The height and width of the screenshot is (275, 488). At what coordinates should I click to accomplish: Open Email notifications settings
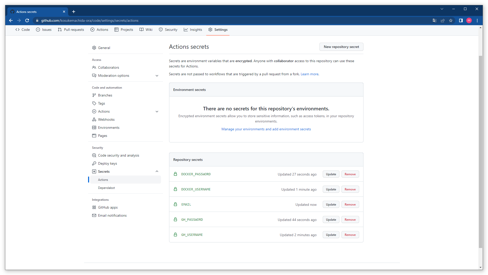tap(112, 215)
